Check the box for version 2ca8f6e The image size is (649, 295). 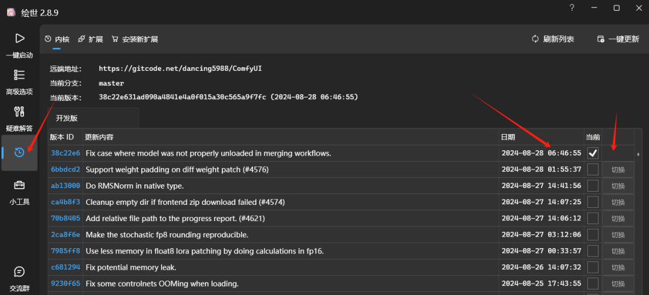[x=593, y=234]
